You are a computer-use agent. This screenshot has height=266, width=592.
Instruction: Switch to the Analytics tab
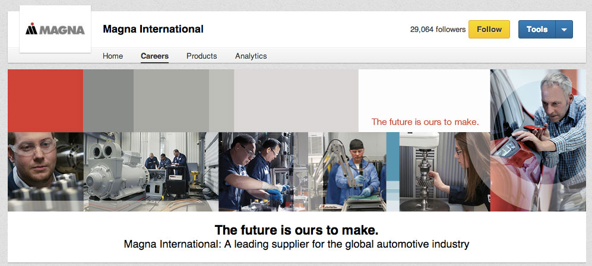tap(251, 56)
